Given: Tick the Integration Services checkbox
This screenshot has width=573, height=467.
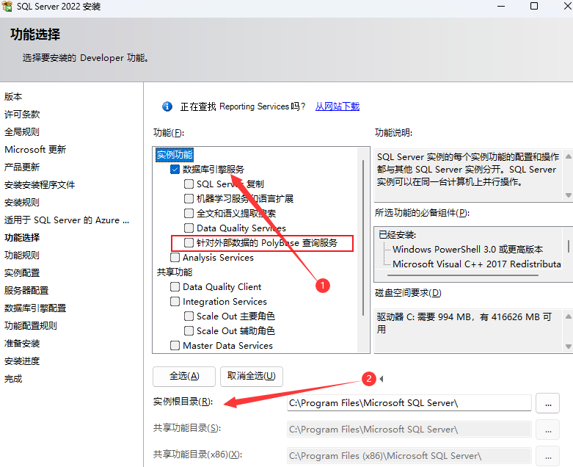Looking at the screenshot, I should pyautogui.click(x=175, y=302).
